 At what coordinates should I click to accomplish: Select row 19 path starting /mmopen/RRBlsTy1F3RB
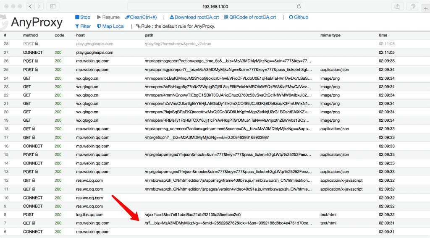click(227, 120)
